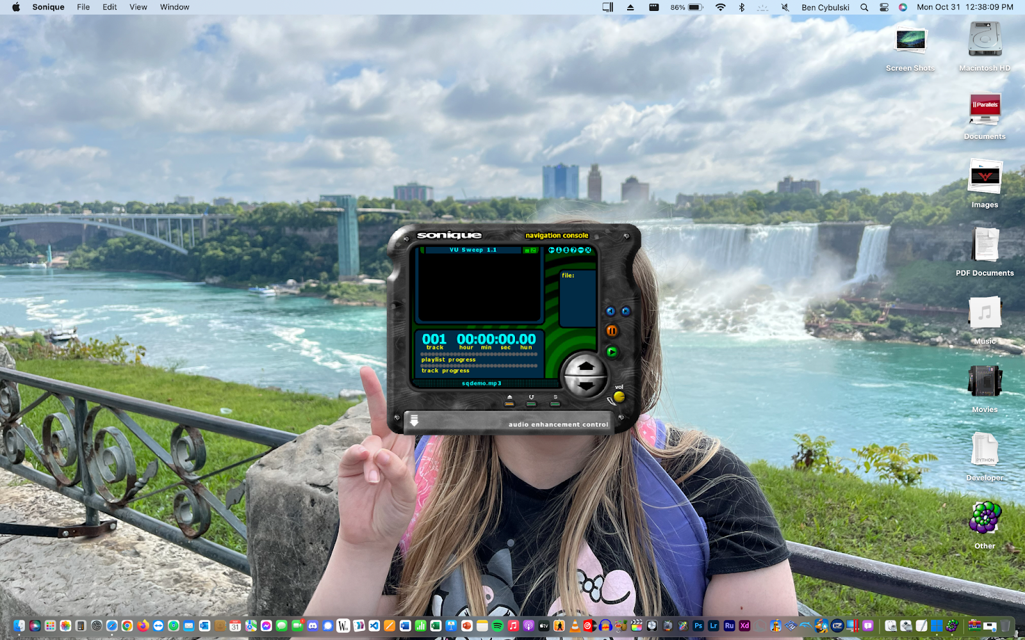Click the file: info panel
The width and height of the screenshot is (1025, 640).
pos(578,299)
